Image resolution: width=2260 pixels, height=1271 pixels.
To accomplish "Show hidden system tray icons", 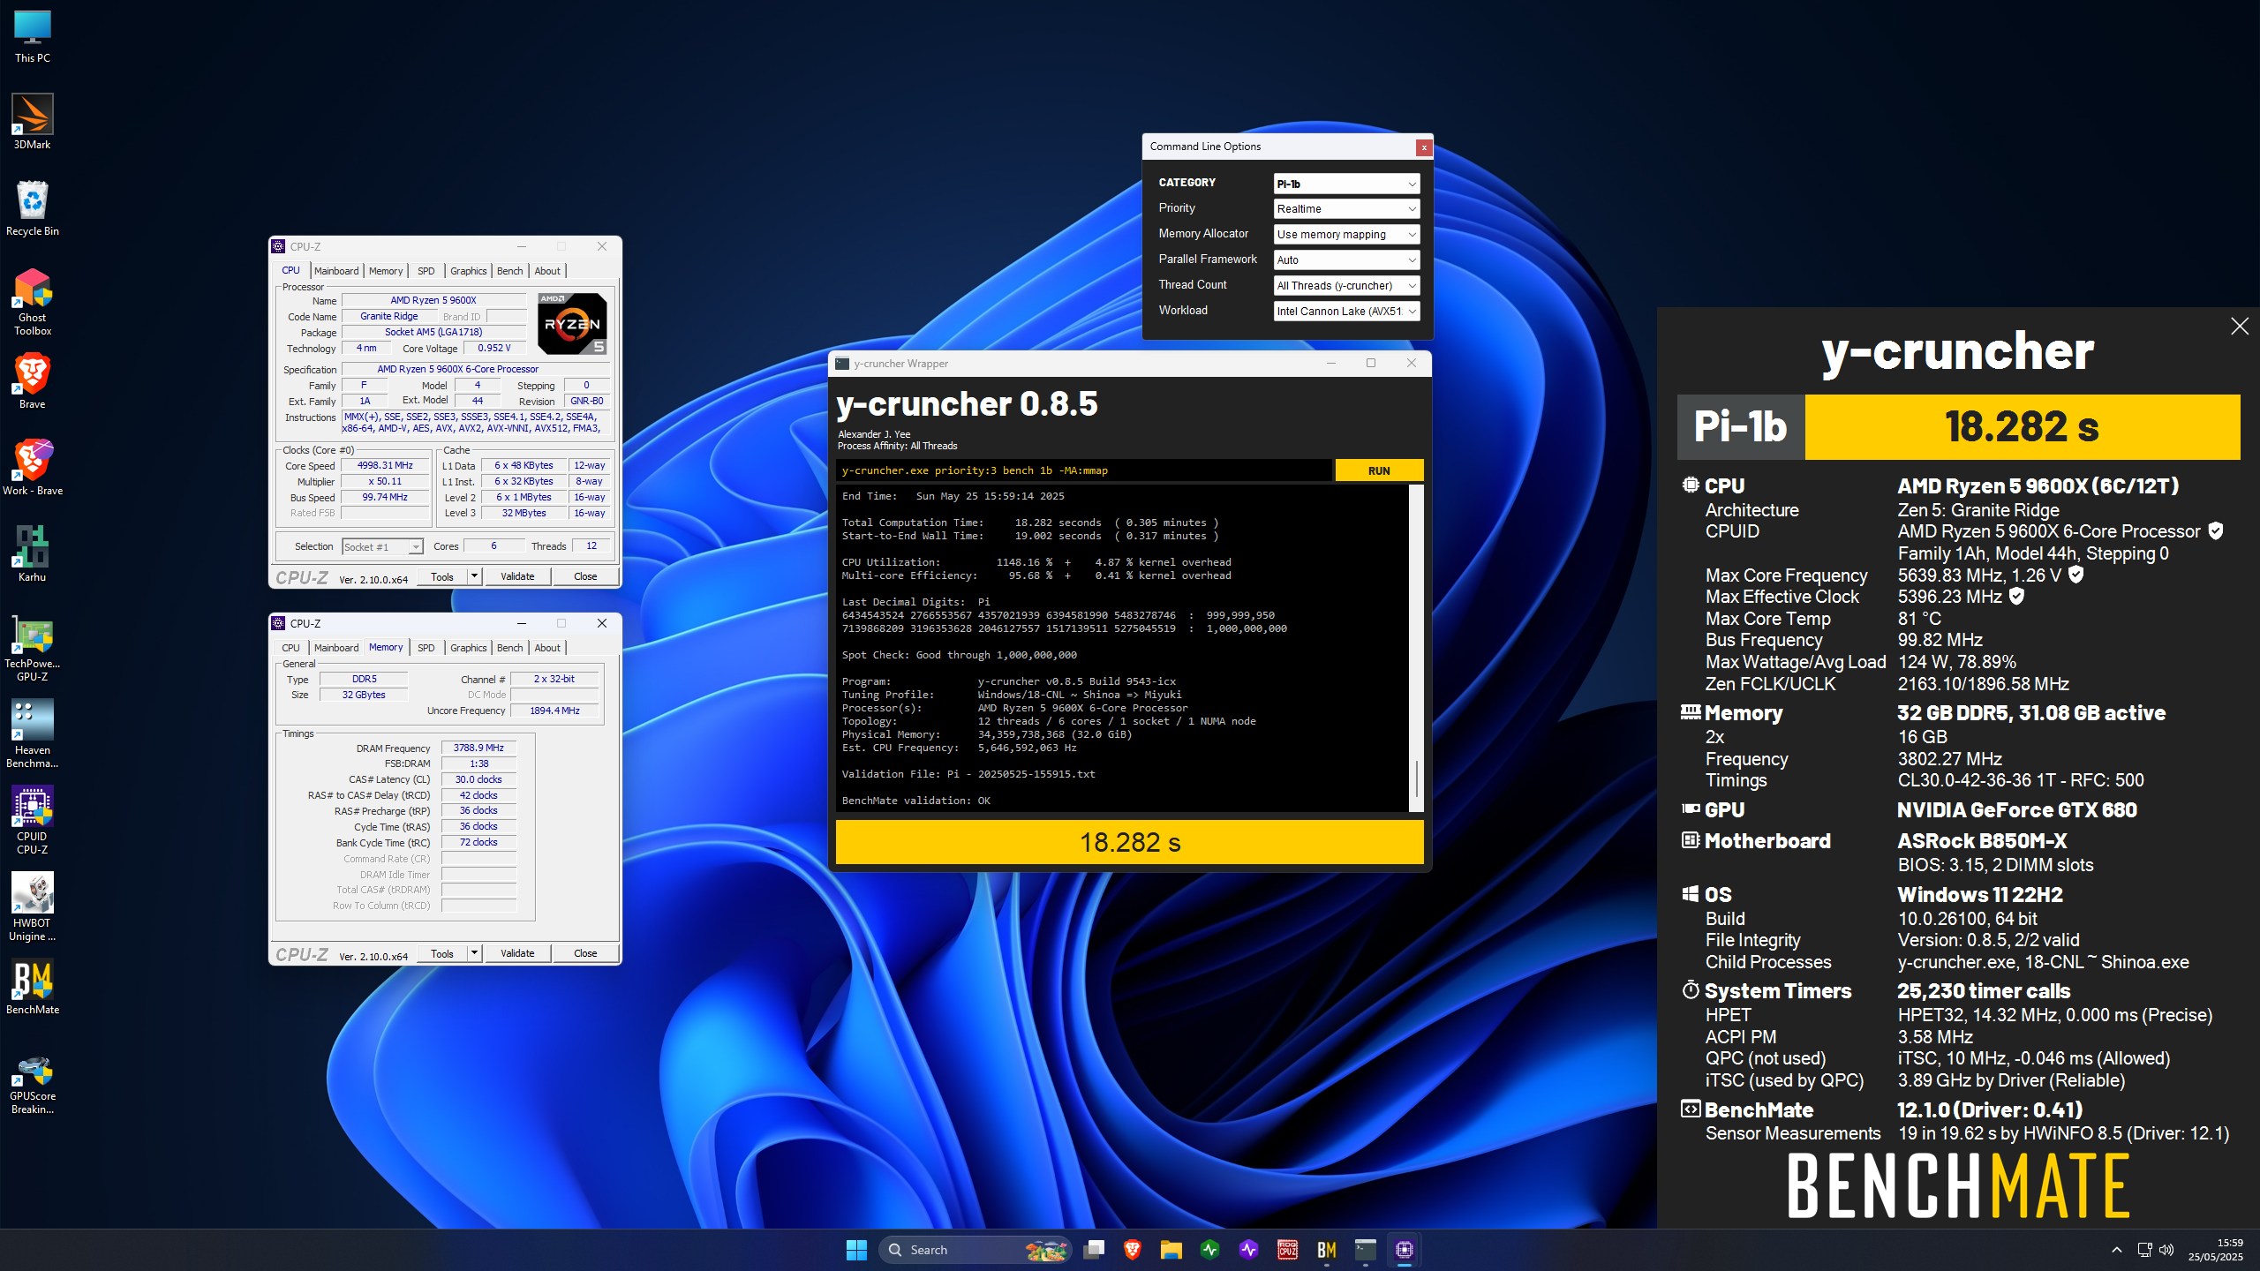I will pyautogui.click(x=2116, y=1250).
